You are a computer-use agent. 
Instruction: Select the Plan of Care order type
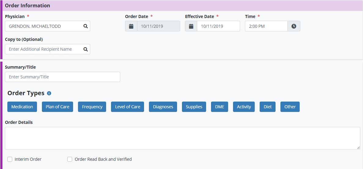(x=57, y=107)
